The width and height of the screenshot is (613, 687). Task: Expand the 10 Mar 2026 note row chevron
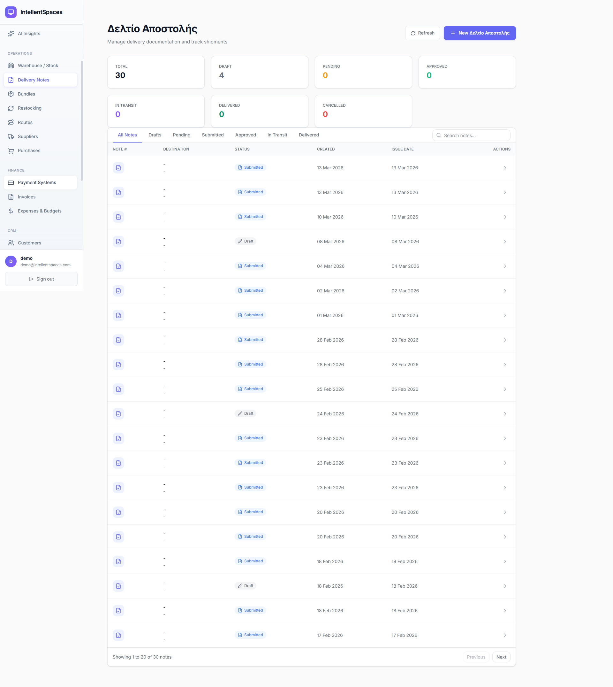click(505, 217)
